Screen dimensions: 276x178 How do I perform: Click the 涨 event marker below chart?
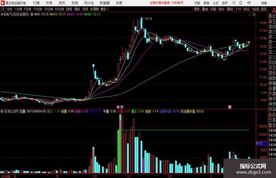(x=118, y=107)
